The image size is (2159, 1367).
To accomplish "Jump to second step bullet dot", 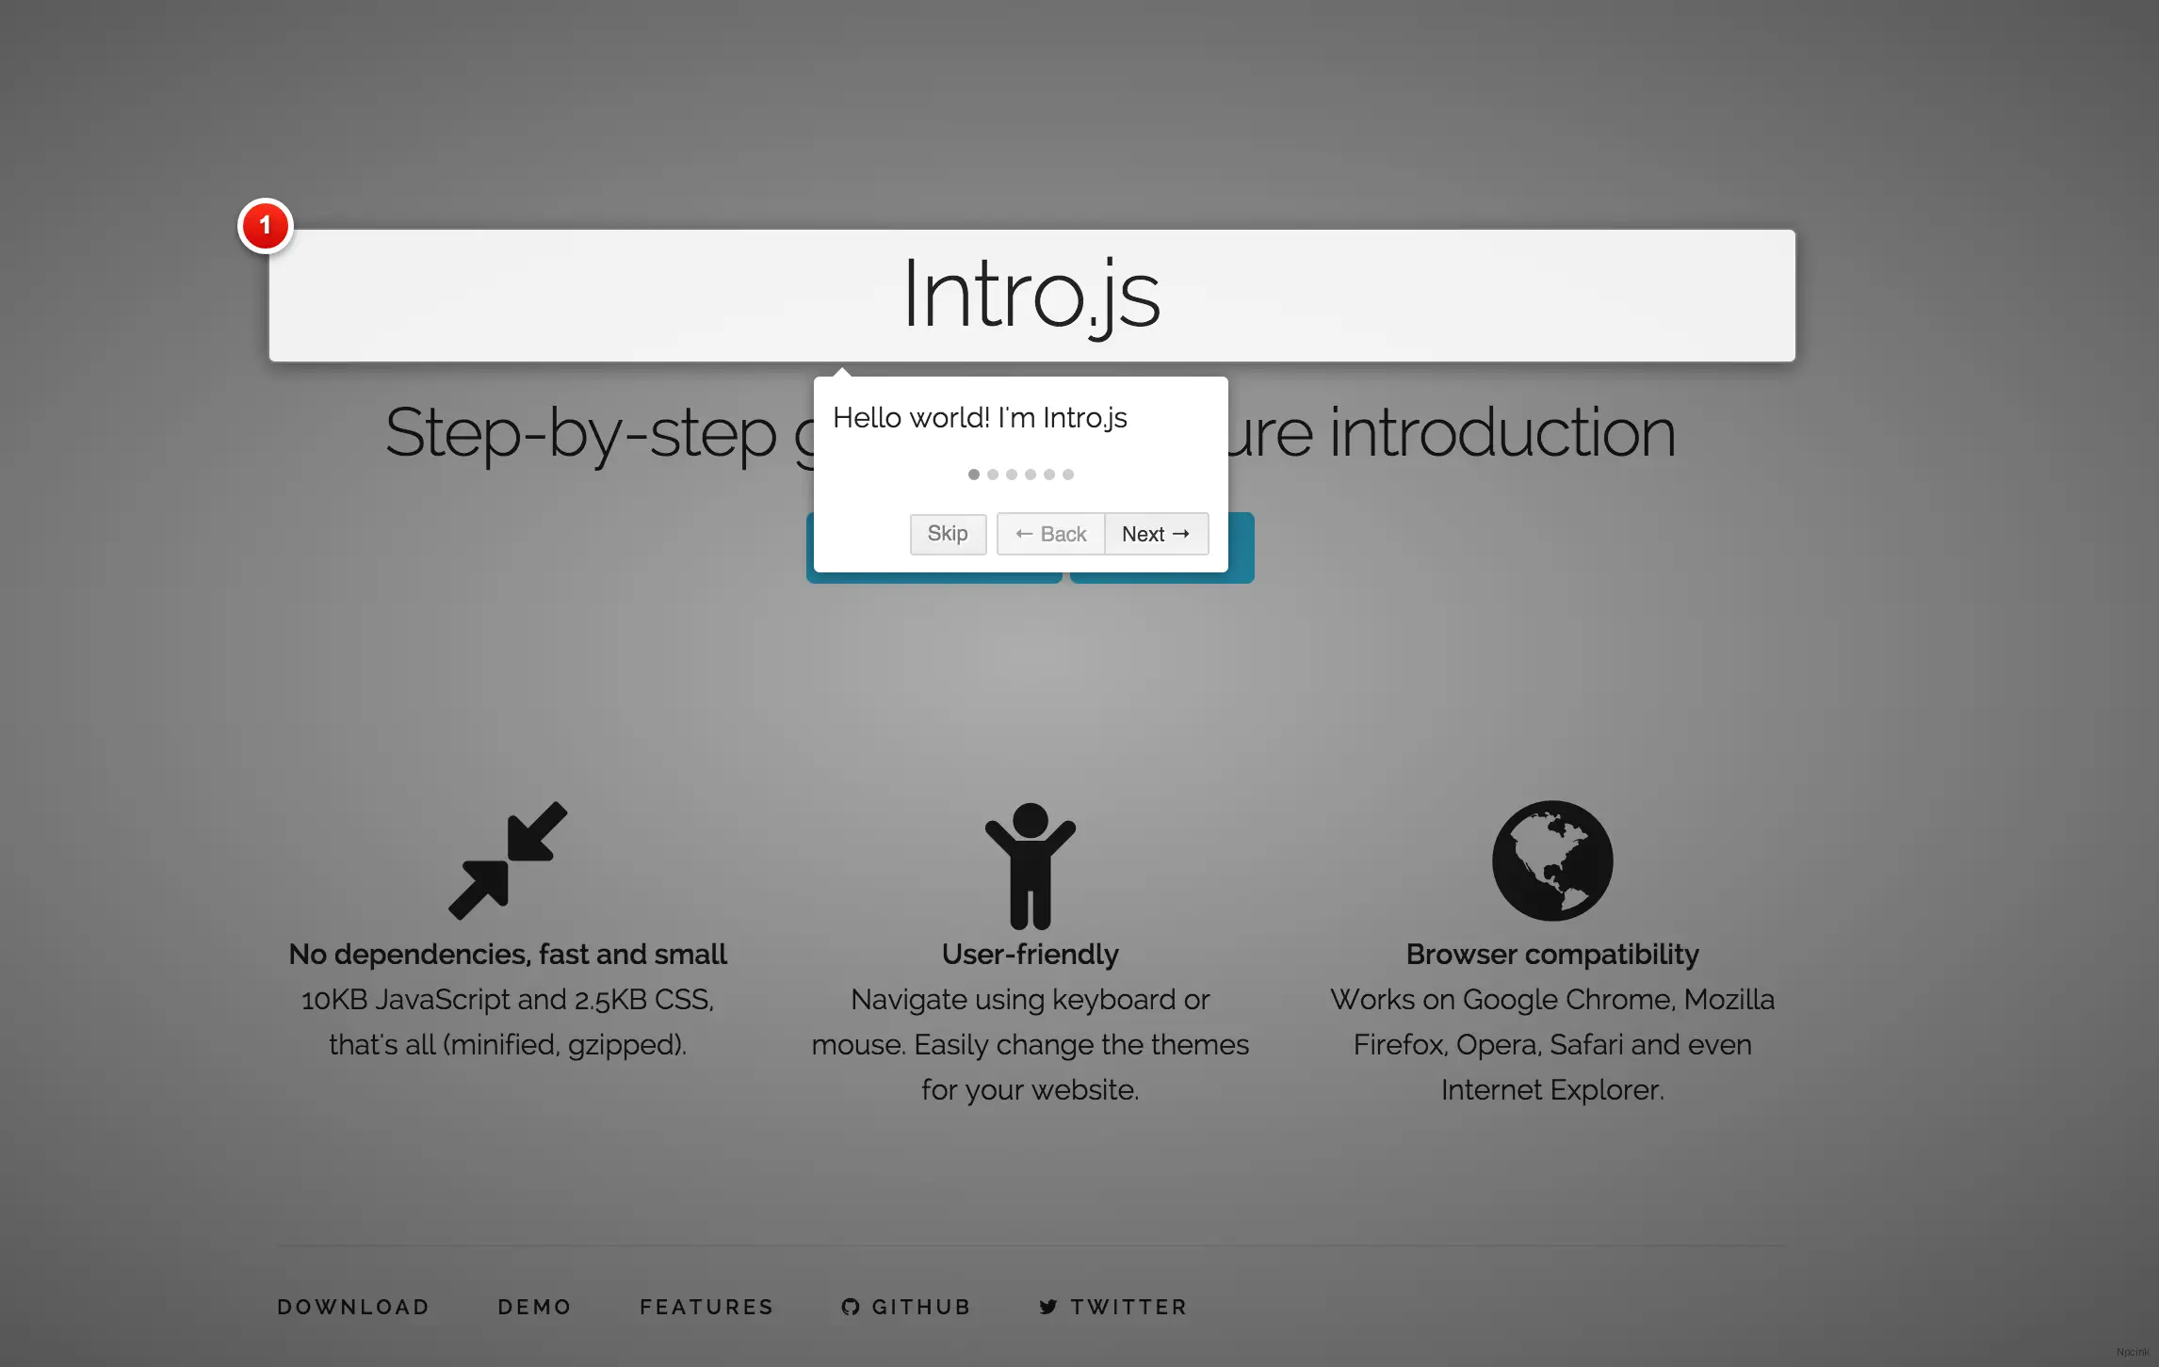I will coord(993,474).
